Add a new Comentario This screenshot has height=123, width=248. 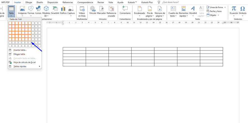tap(125, 10)
